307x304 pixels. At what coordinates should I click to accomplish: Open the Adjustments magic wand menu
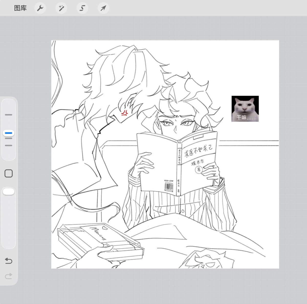coord(61,8)
